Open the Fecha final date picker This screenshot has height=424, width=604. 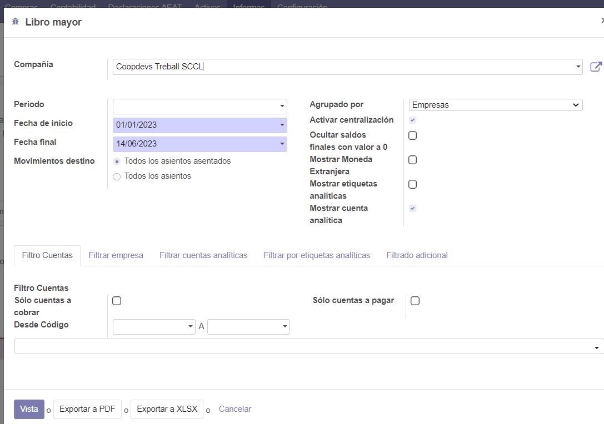pos(282,144)
